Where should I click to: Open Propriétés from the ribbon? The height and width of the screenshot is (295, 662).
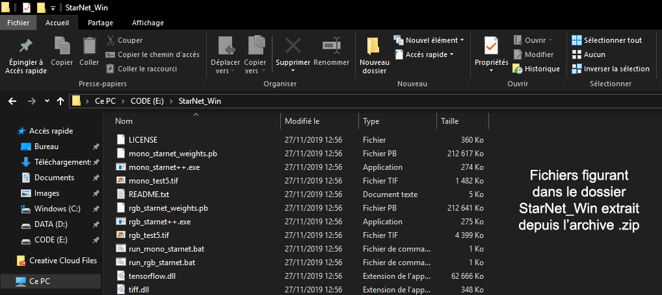point(491,47)
